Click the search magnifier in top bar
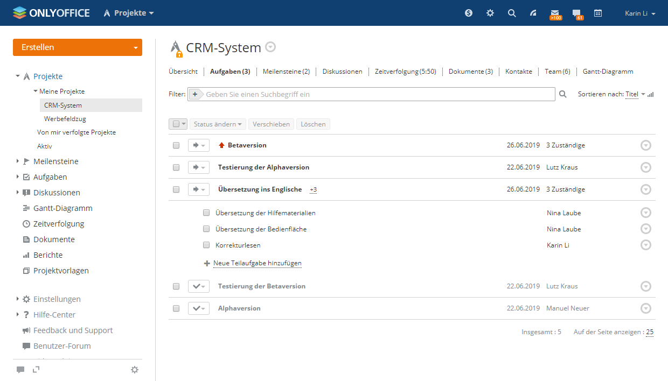This screenshot has width=668, height=381. tap(512, 13)
